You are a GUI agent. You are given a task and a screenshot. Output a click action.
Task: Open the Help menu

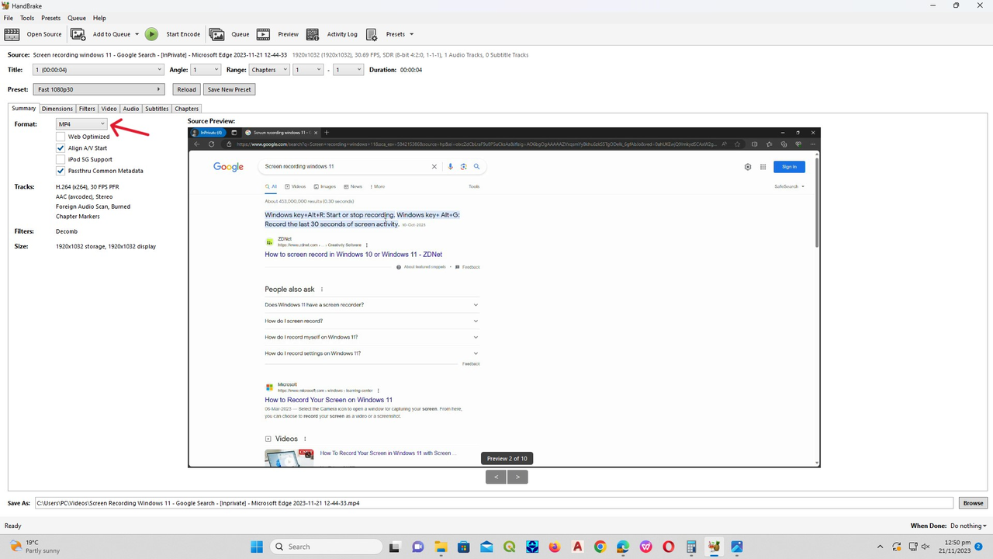(x=99, y=18)
